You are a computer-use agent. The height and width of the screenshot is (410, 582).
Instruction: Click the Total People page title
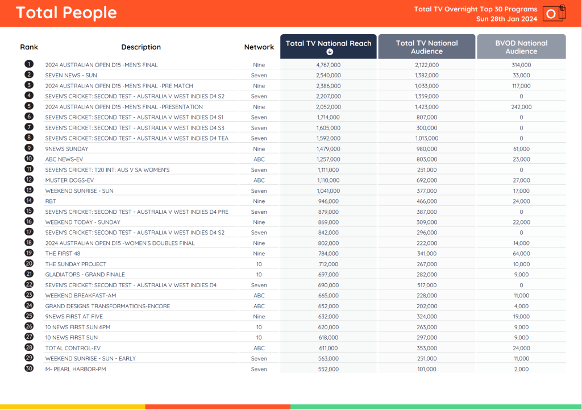(x=66, y=13)
